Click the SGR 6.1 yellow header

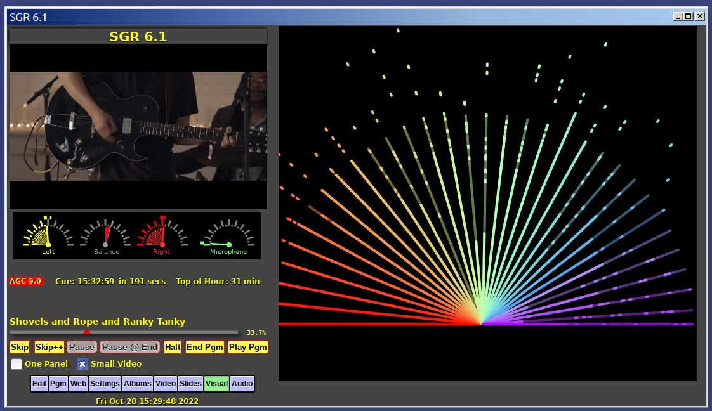[138, 36]
